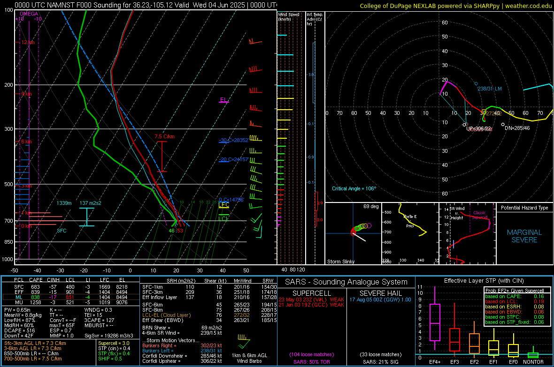Click the SARS: 50% TOR result

click(311, 362)
